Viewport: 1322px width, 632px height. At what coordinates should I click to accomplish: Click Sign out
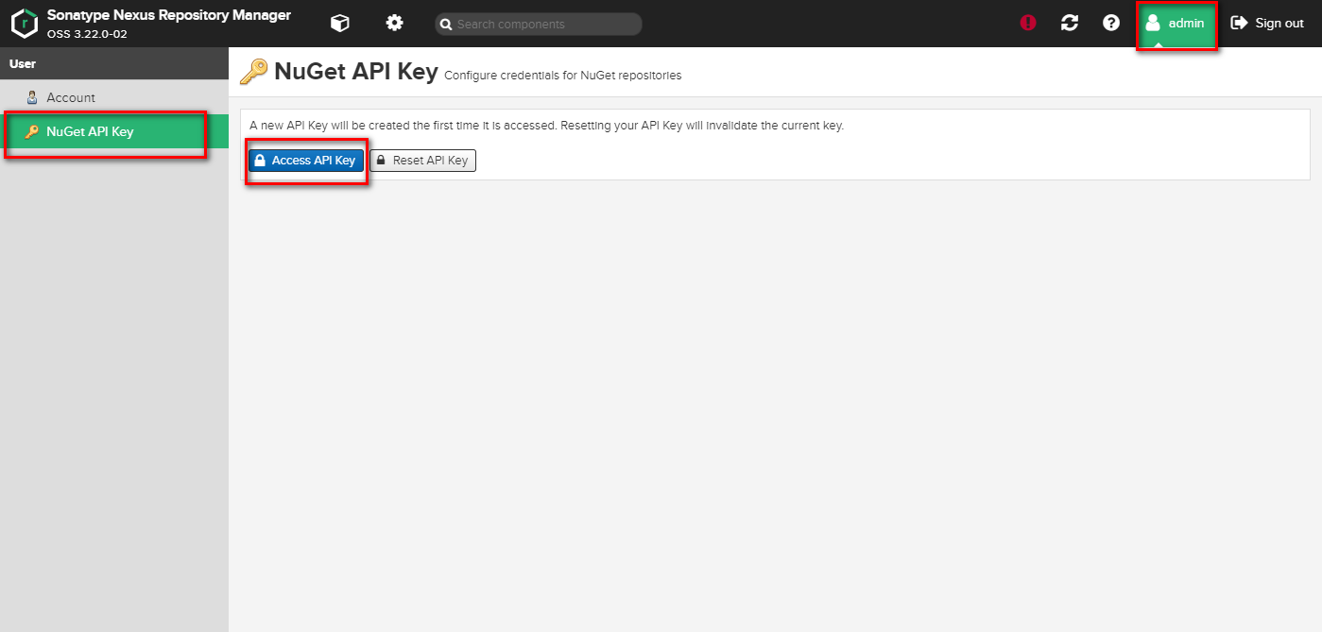tap(1267, 23)
